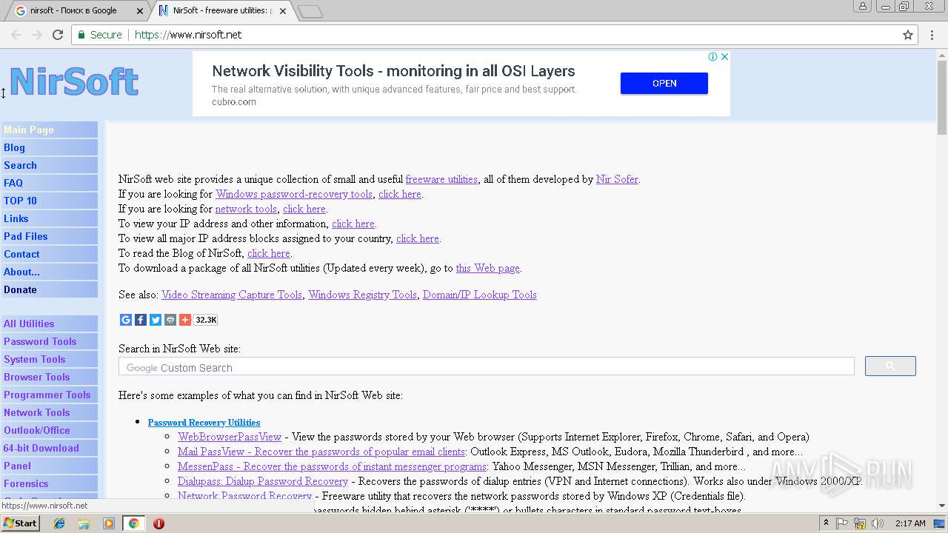Open the Panel sidebar item

tap(50, 466)
